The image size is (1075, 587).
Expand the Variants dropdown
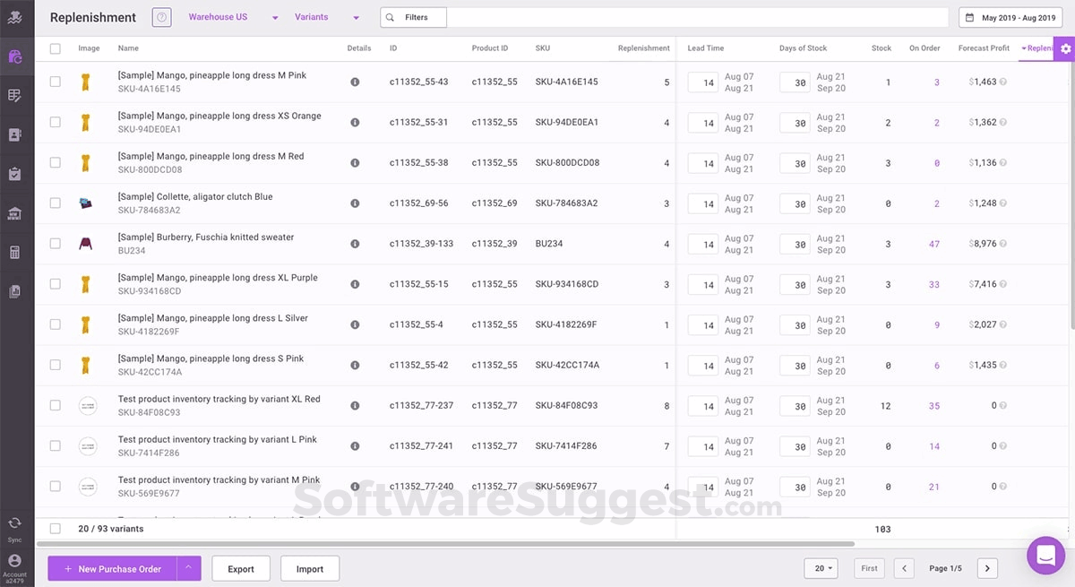click(x=322, y=16)
